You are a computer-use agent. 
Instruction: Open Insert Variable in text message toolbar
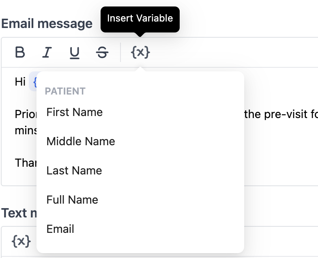point(21,241)
